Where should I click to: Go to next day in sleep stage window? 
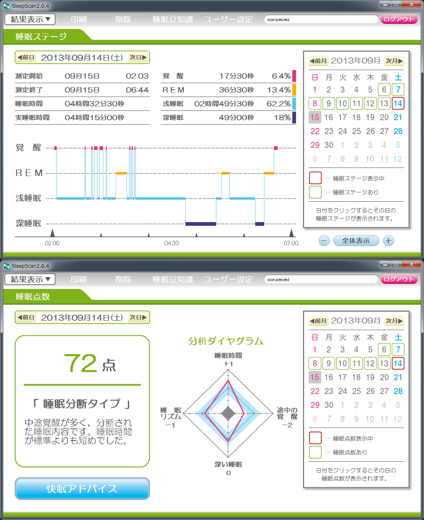pos(138,57)
